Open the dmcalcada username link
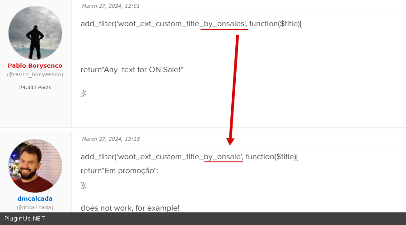This screenshot has height=225, width=406. point(35,198)
